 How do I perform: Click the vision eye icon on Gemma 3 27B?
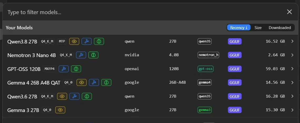click(x=60, y=110)
